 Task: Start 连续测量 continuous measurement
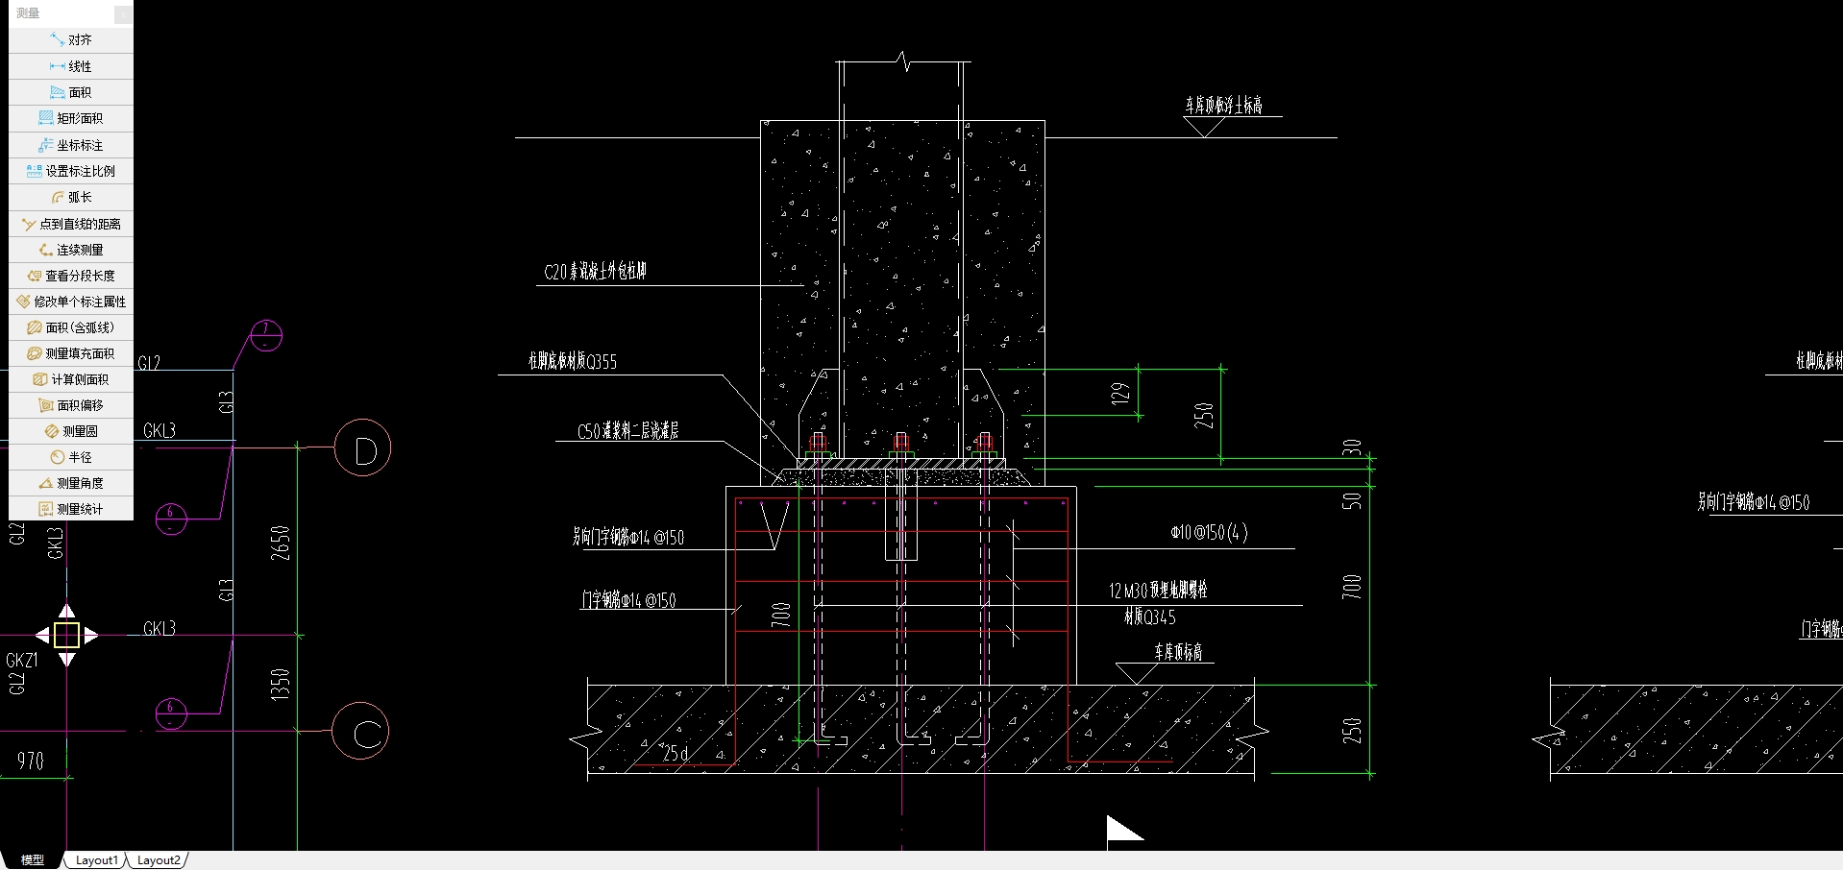(x=71, y=250)
